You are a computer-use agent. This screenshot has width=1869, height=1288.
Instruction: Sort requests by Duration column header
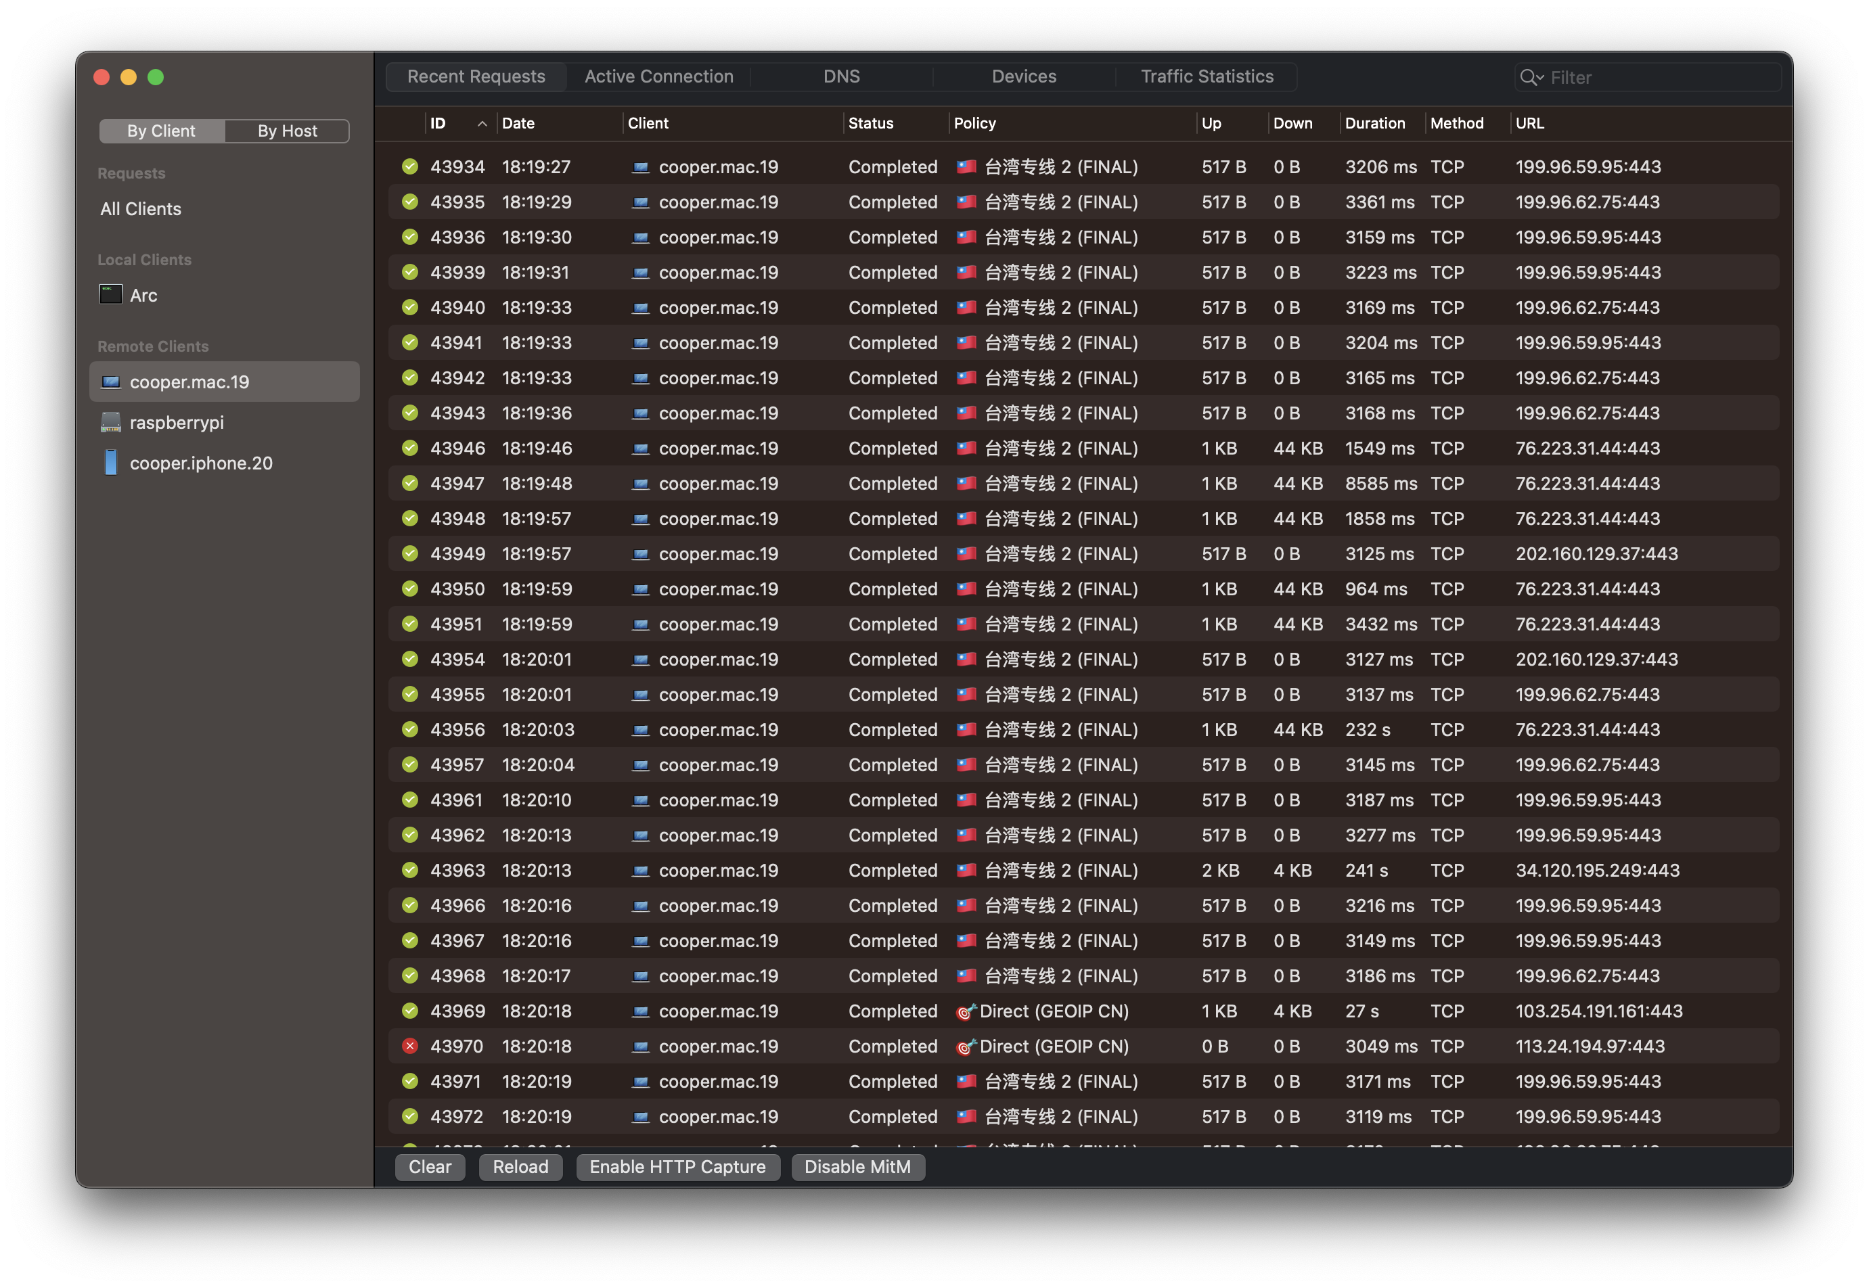[x=1374, y=124]
